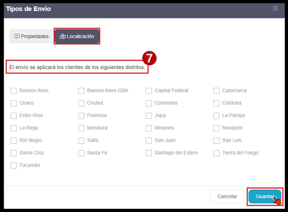Toggle the Santa Fe checkbox

[x=81, y=153]
